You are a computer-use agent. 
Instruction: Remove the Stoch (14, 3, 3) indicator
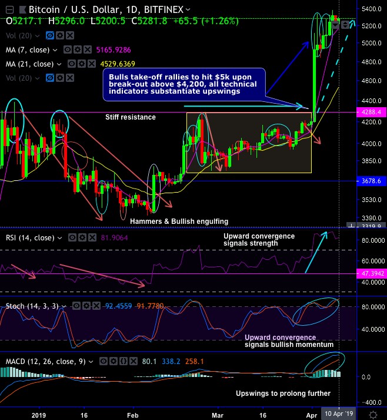[x=96, y=306]
